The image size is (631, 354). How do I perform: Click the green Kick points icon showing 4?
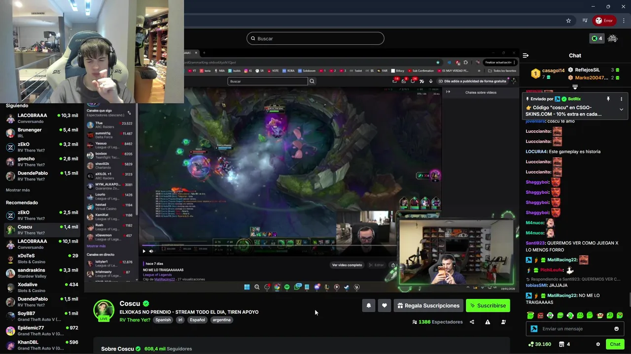click(x=597, y=38)
